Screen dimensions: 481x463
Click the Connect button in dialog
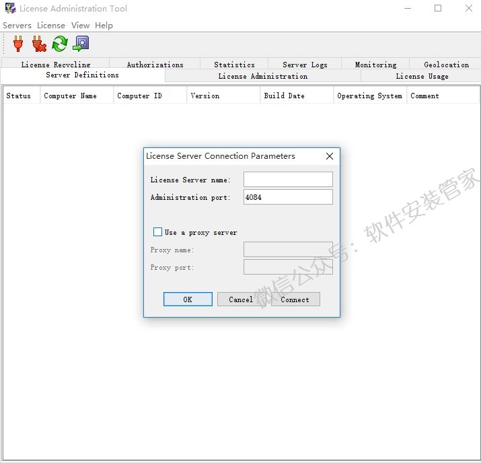(295, 299)
